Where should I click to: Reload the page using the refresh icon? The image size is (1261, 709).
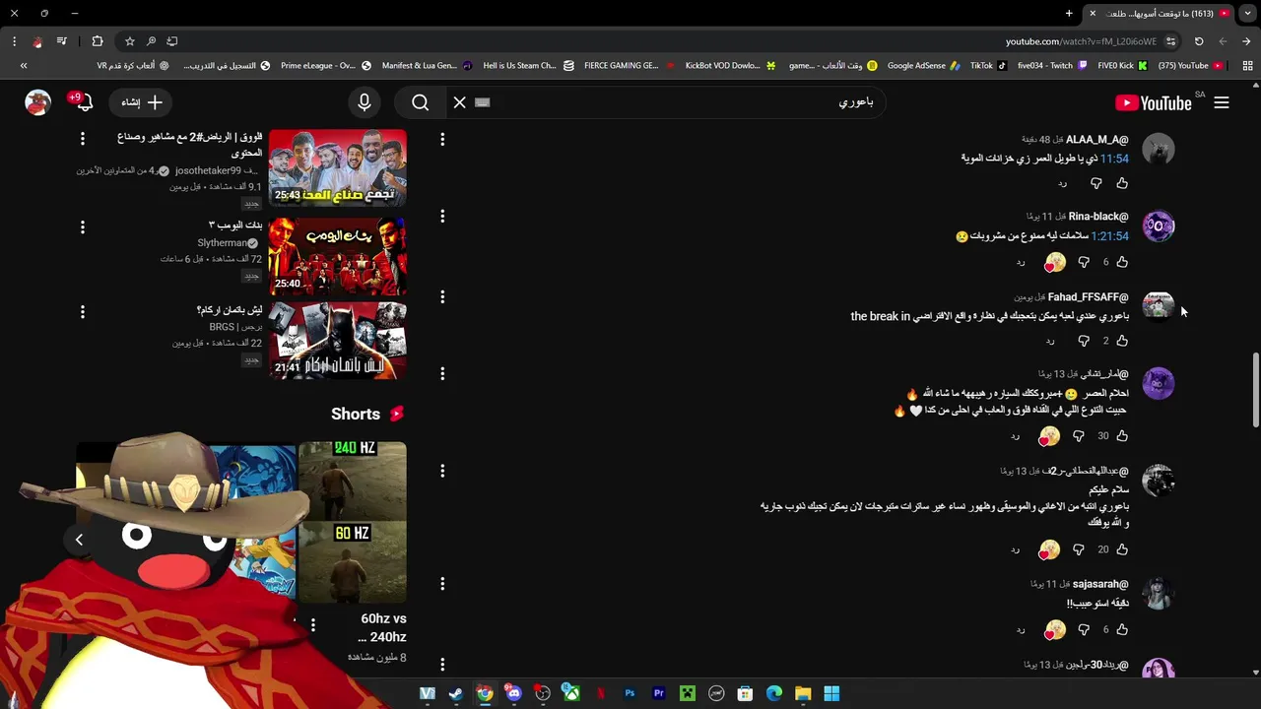pyautogui.click(x=1199, y=41)
